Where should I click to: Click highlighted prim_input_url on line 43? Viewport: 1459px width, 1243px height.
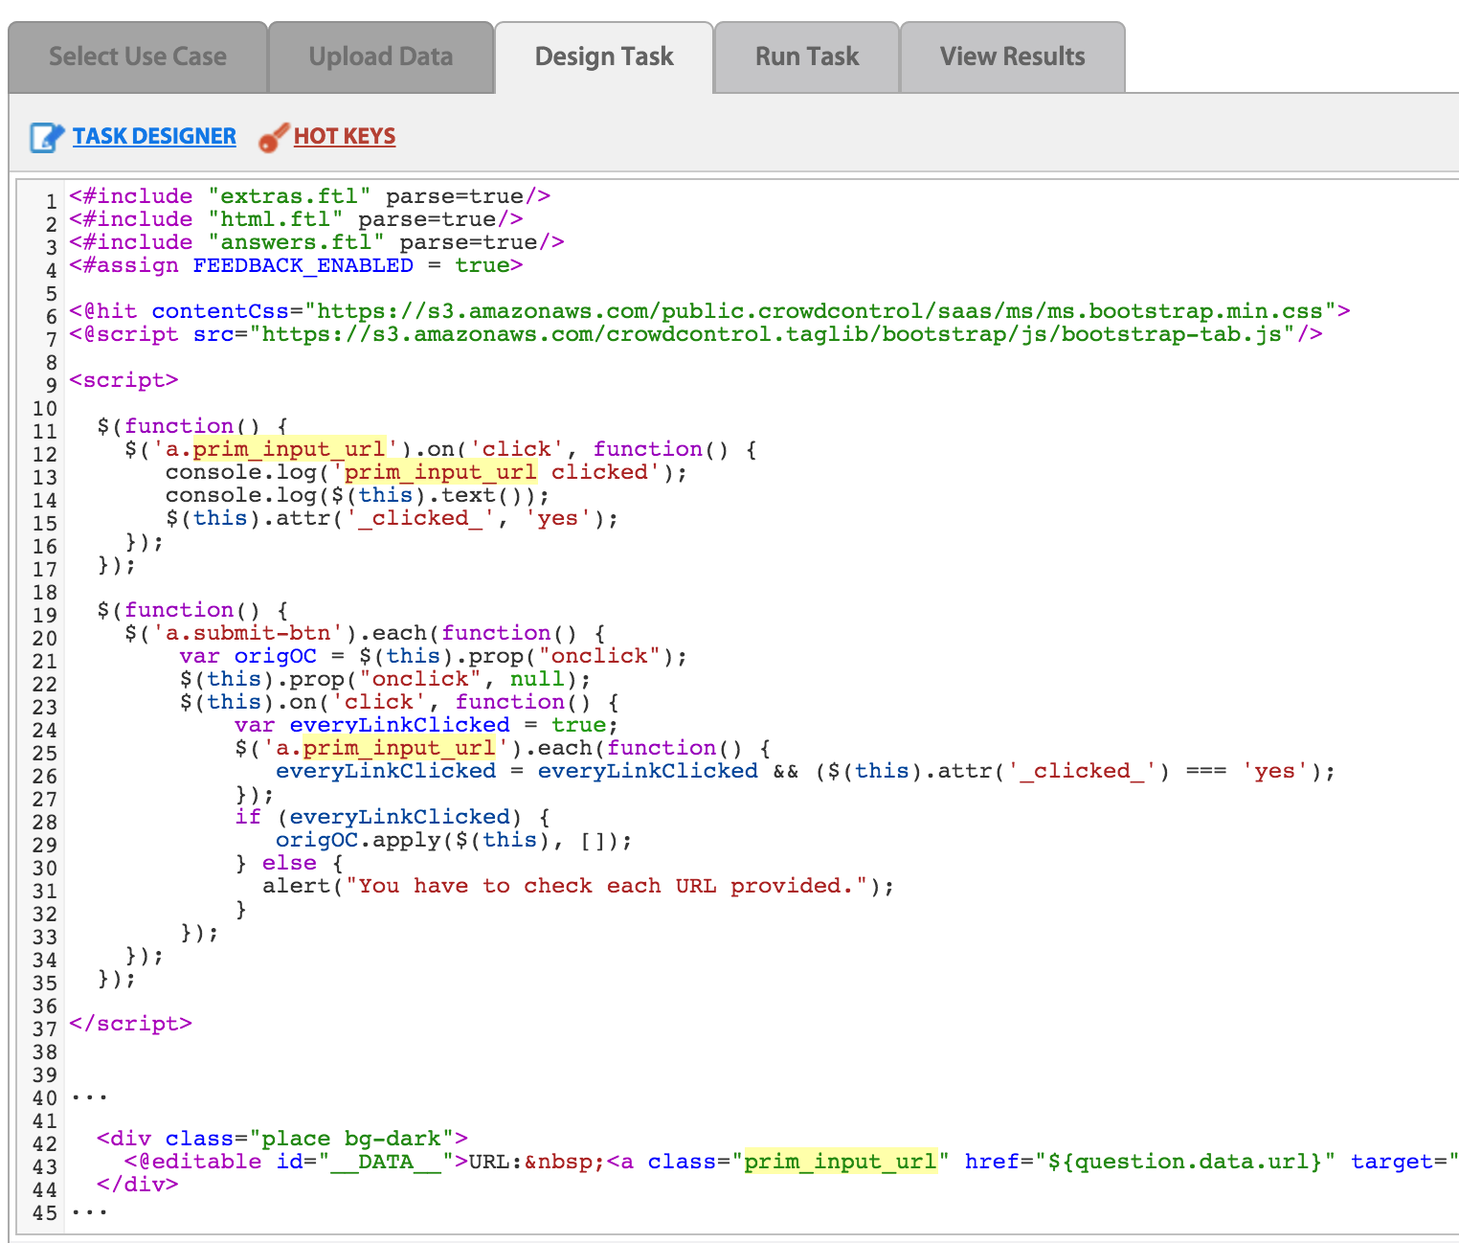pyautogui.click(x=841, y=1162)
